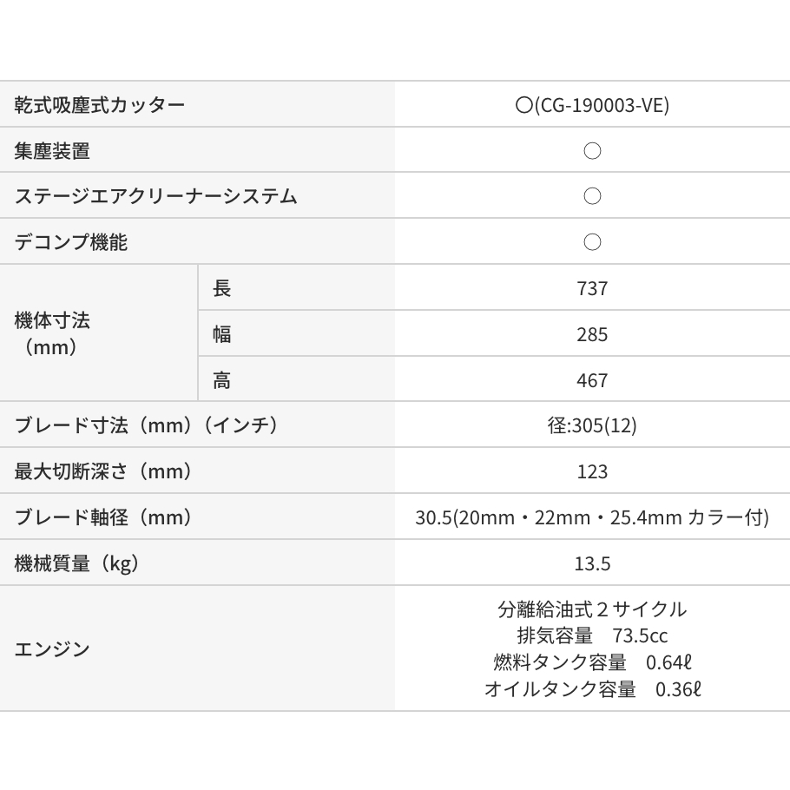Click the デコンプ機能 label
Screen dimensions: 790x790
tap(71, 242)
